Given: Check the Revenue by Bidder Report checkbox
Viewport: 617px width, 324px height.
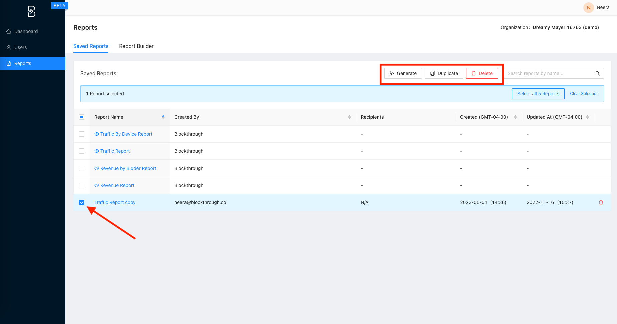Looking at the screenshot, I should tap(82, 168).
